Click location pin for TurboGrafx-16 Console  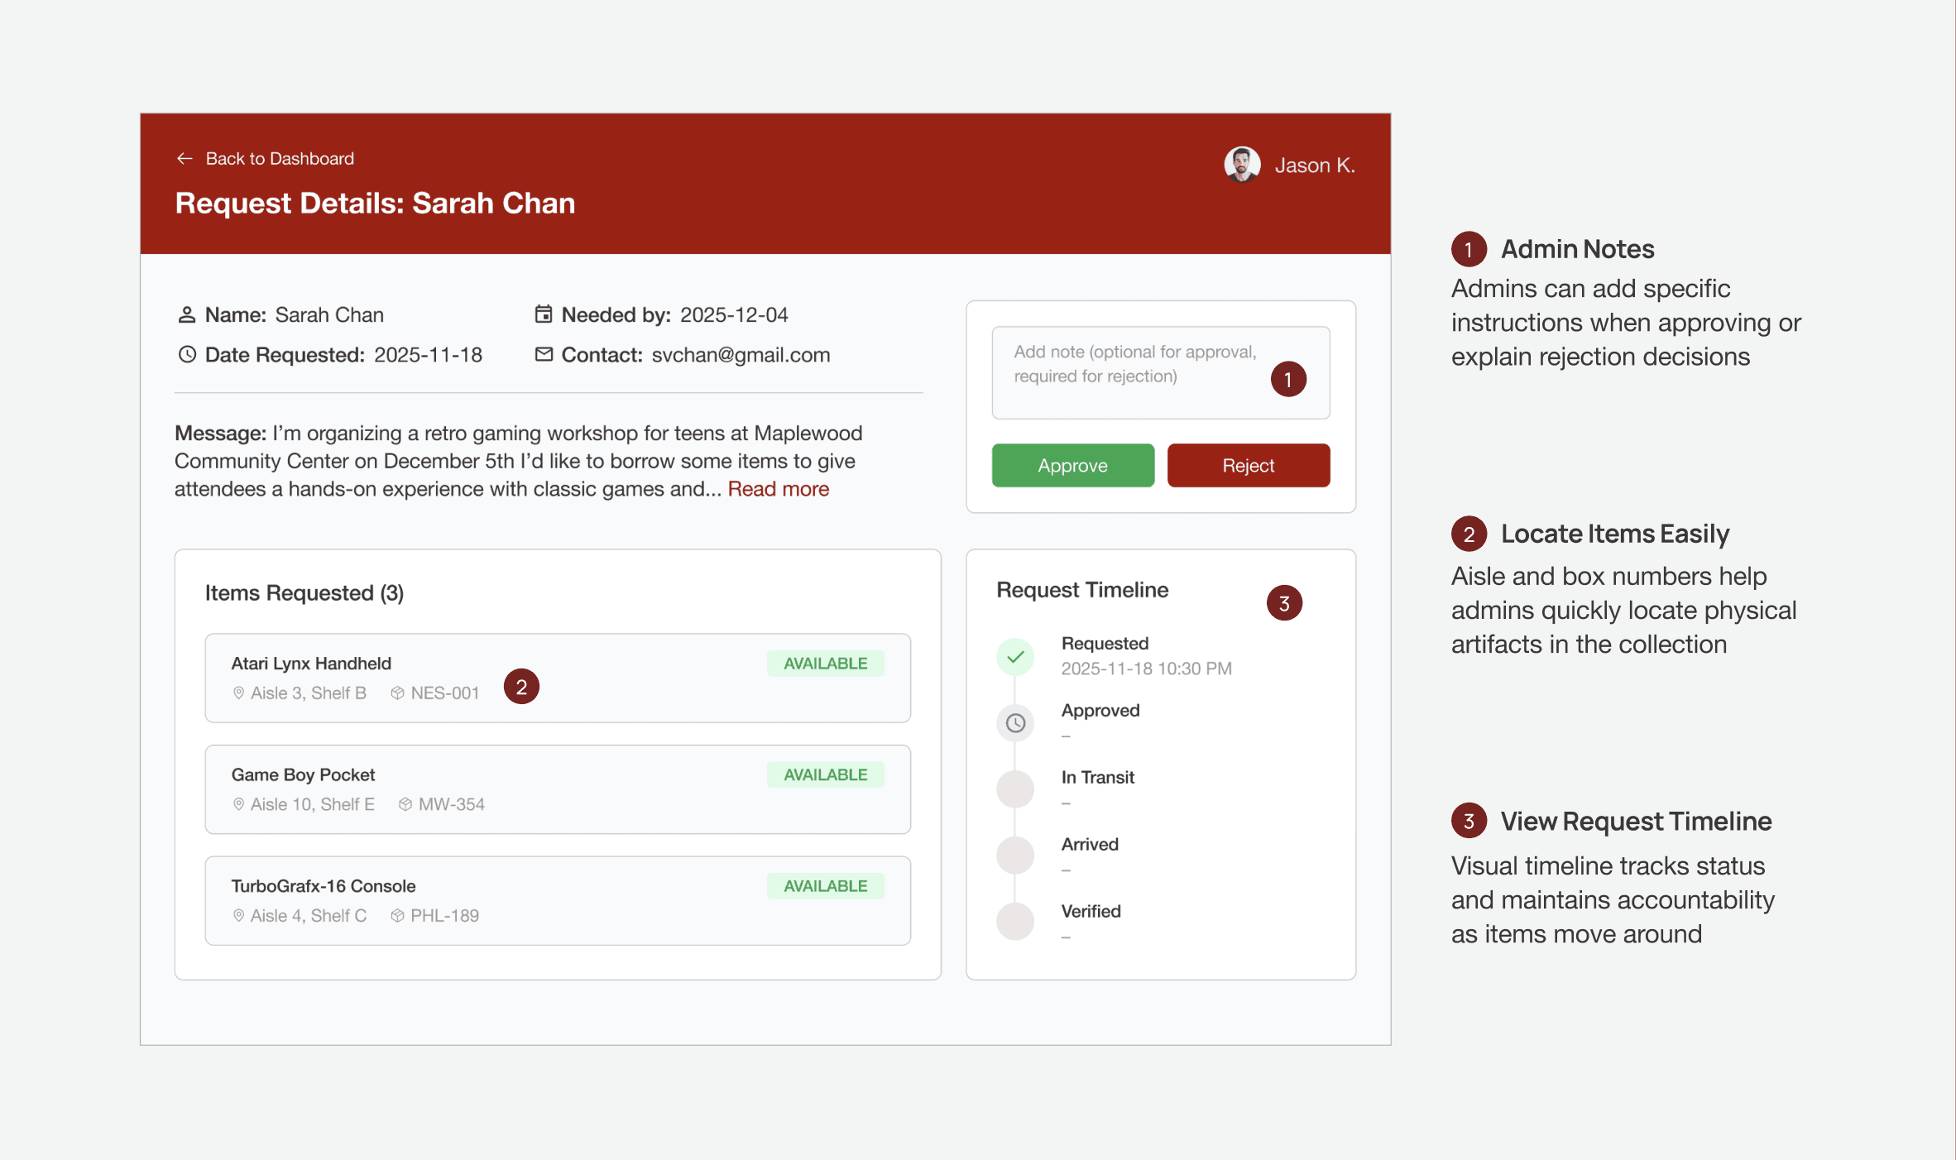(x=238, y=916)
